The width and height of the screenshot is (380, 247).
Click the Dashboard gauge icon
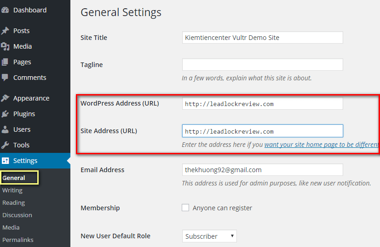point(5,10)
